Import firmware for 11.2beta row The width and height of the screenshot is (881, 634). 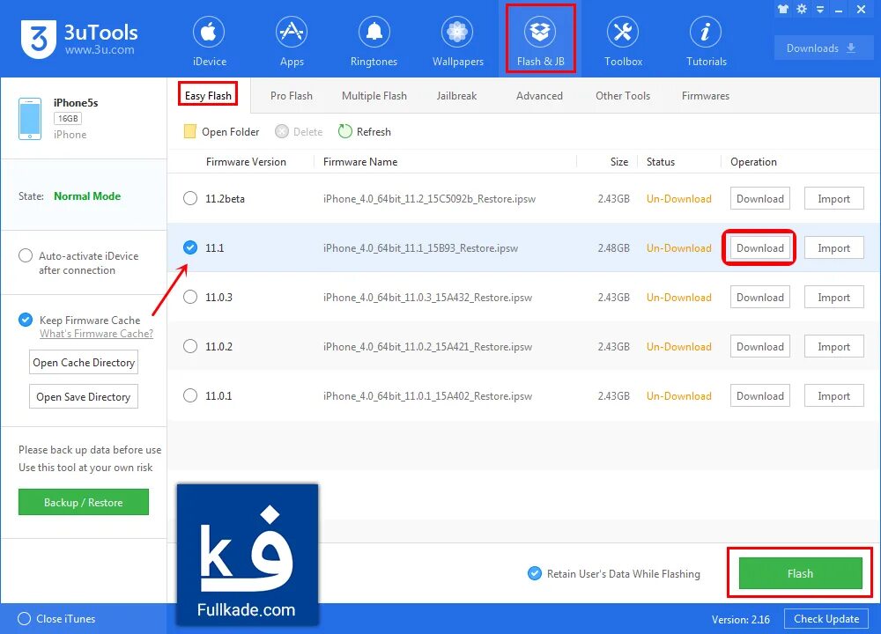click(833, 198)
